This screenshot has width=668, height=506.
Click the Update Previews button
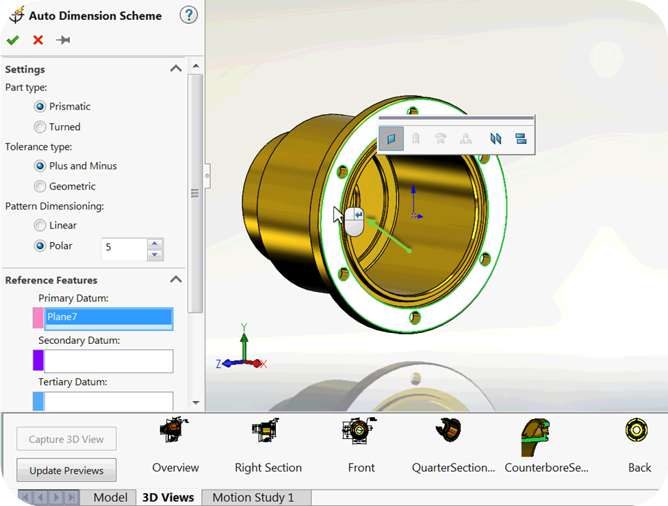coord(66,470)
